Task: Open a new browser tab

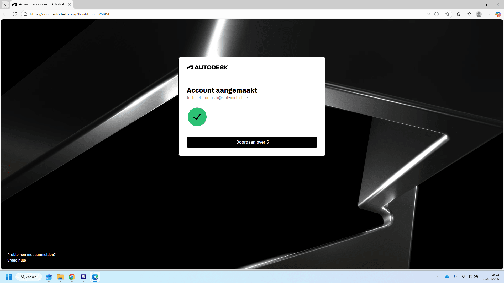Action: (x=78, y=4)
